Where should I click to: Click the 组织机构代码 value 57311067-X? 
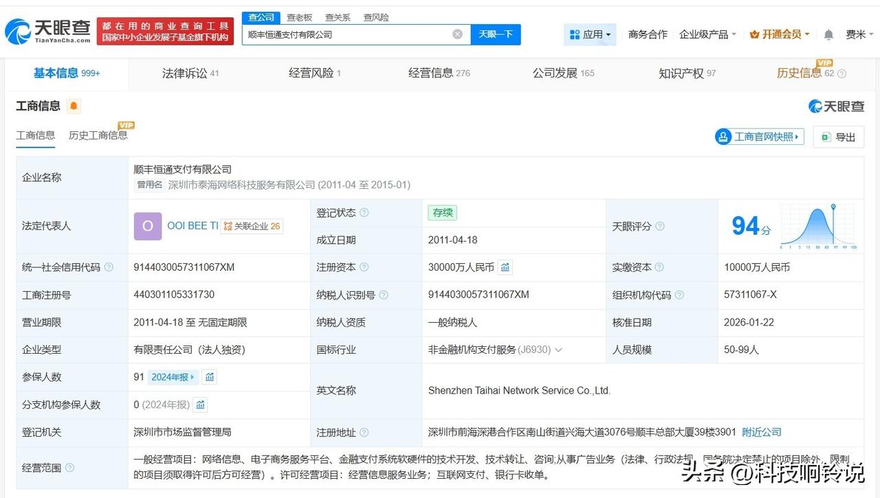pos(751,295)
